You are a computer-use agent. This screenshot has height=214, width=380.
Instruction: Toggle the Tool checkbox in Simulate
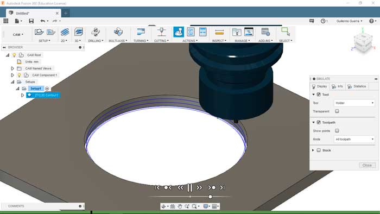pos(319,95)
